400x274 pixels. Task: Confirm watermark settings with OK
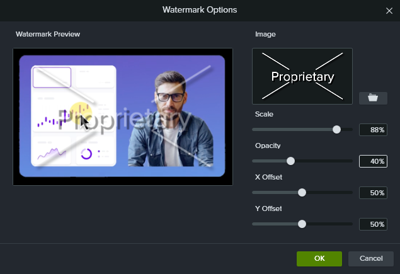click(319, 258)
